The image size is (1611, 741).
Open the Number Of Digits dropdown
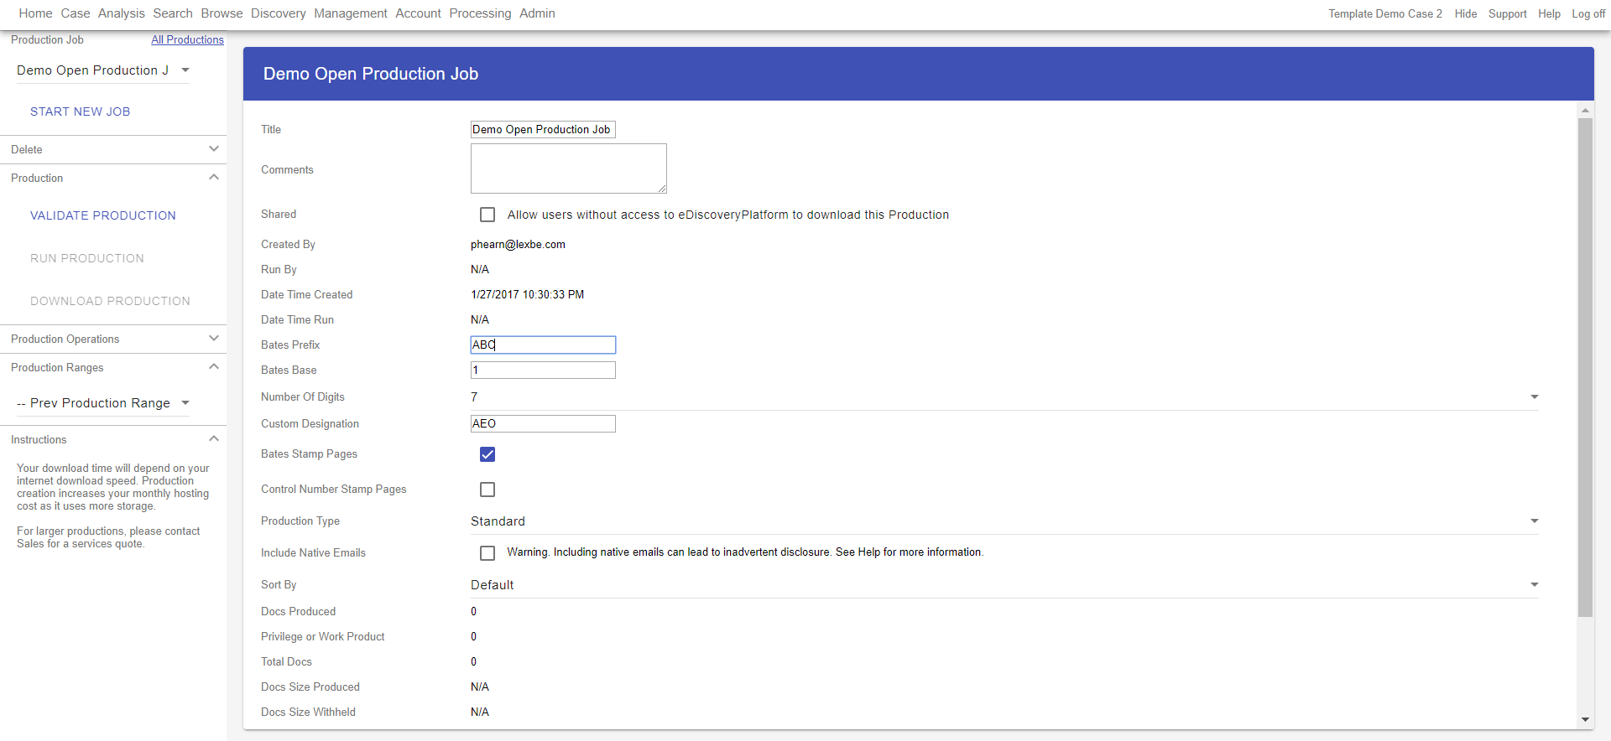1004,397
